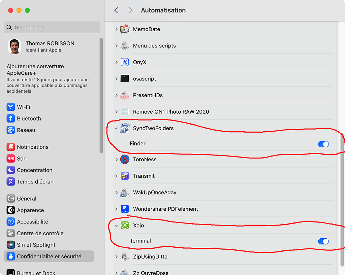This screenshot has height=275, width=345.
Task: Open Ajouter une couverture AppleCare+
Action: point(49,78)
